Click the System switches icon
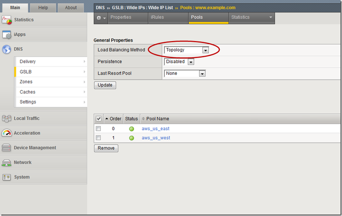Image resolution: width=342 pixels, height=216 pixels. (6, 177)
